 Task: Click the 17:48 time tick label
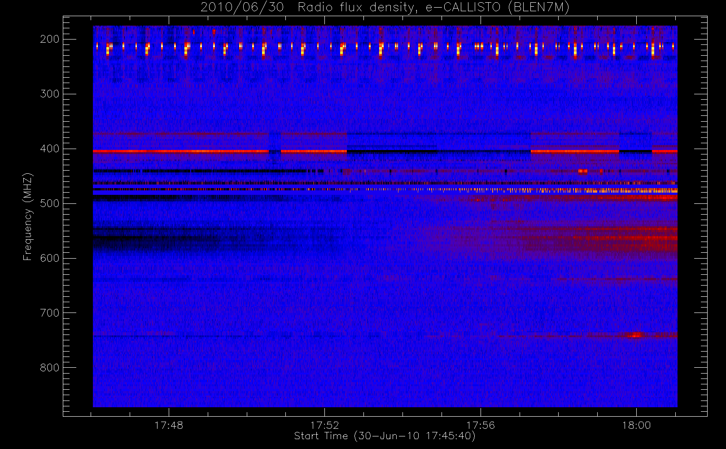(x=169, y=425)
